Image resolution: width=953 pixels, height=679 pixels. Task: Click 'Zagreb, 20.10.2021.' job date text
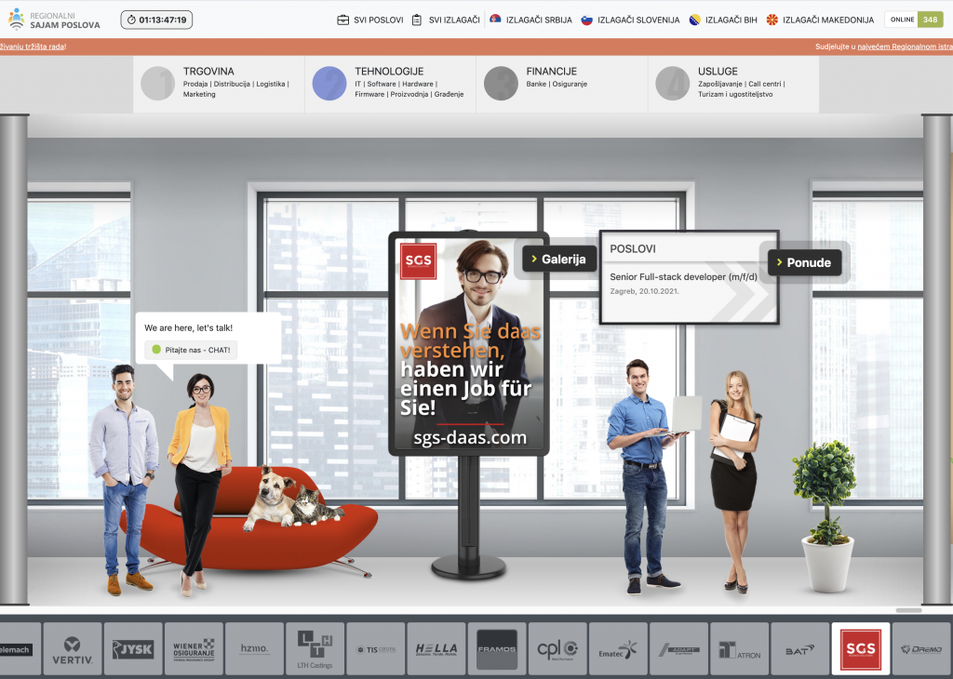644,291
